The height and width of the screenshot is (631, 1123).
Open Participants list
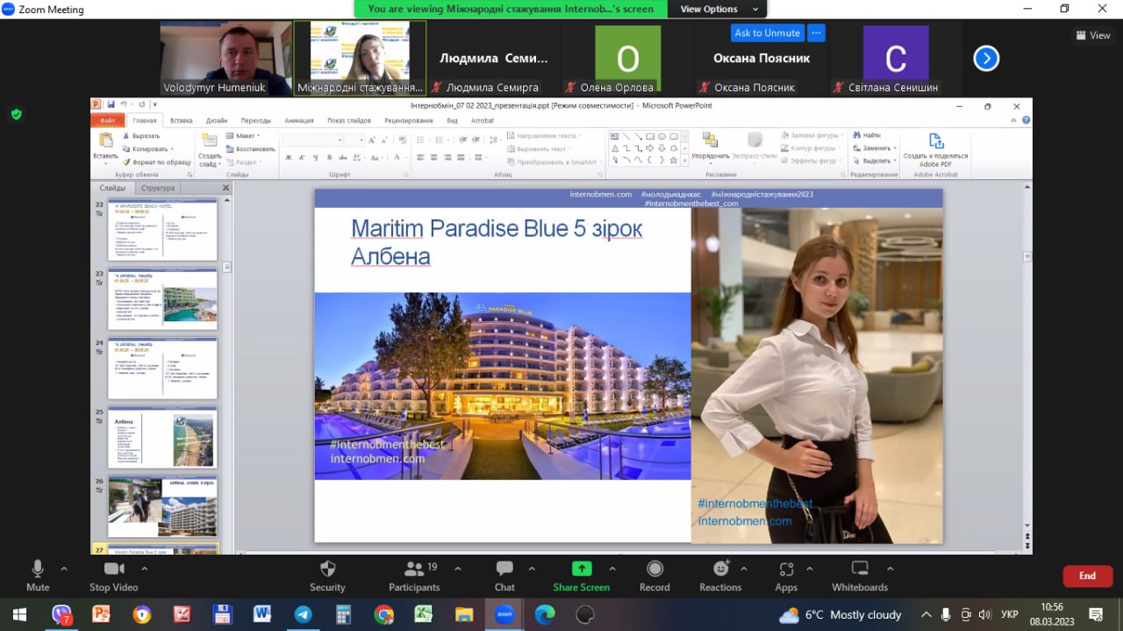(413, 569)
